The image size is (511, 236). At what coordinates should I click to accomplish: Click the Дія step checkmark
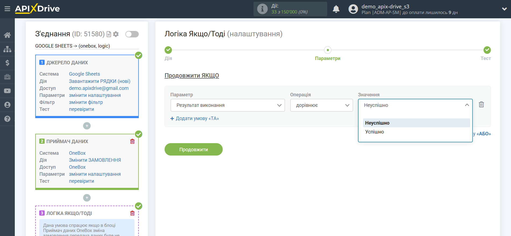[x=168, y=50]
